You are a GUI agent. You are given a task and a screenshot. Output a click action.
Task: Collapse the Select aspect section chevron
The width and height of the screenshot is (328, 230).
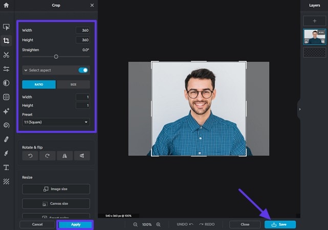[x=26, y=71]
